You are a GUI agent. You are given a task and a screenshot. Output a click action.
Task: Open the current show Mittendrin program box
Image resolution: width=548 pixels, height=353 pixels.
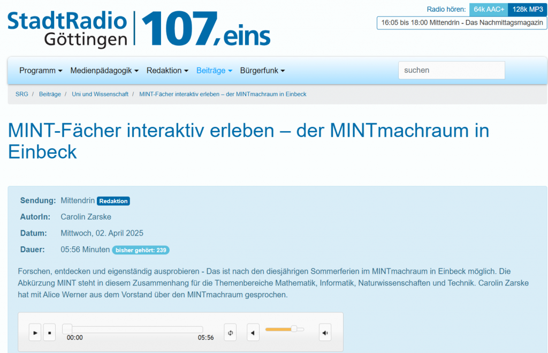tap(462, 23)
